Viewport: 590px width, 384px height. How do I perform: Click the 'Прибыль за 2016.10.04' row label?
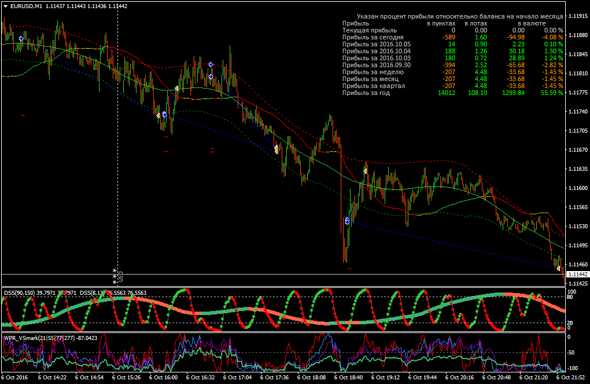point(377,51)
